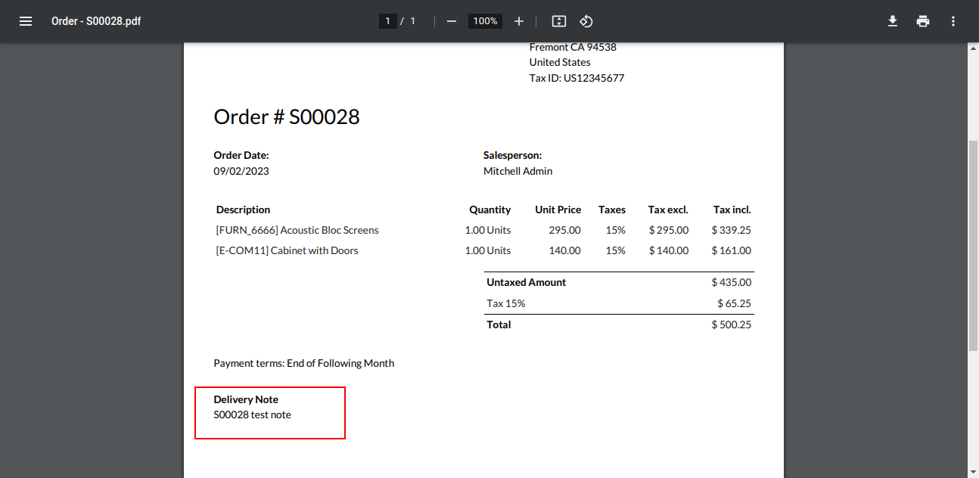Click unit price 140.00
Viewport: 979px width, 478px height.
click(x=565, y=250)
